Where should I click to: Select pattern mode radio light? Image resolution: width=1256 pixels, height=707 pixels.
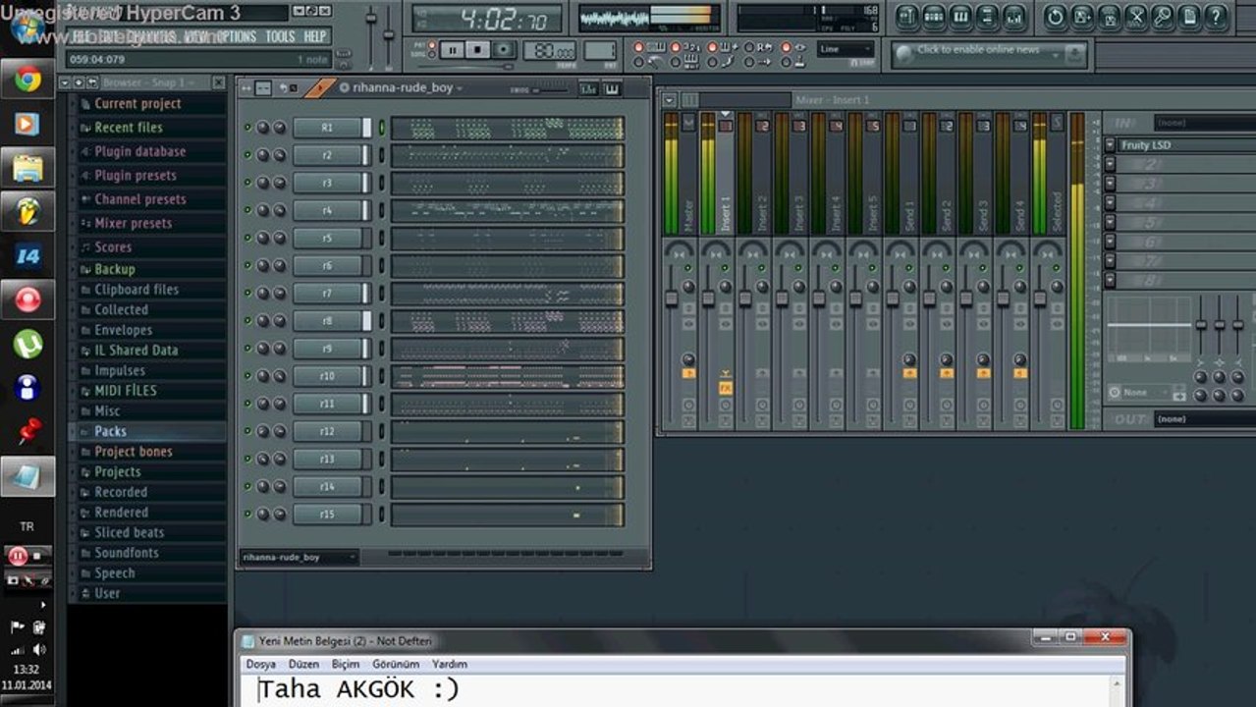click(432, 44)
